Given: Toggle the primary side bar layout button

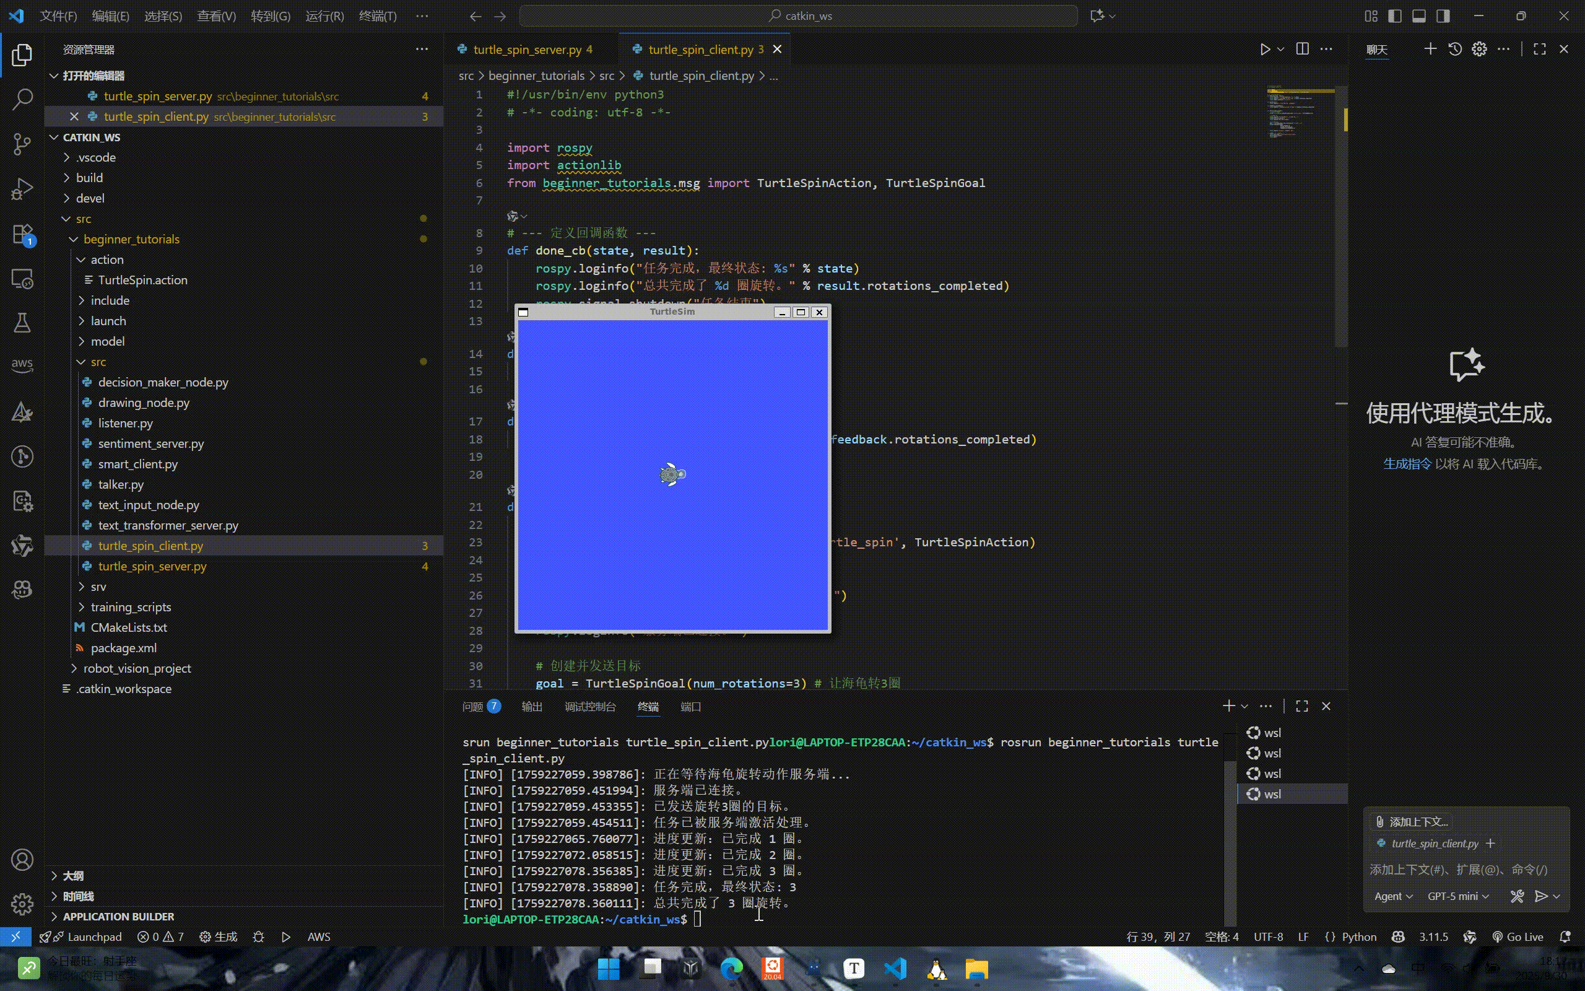Looking at the screenshot, I should point(1394,15).
